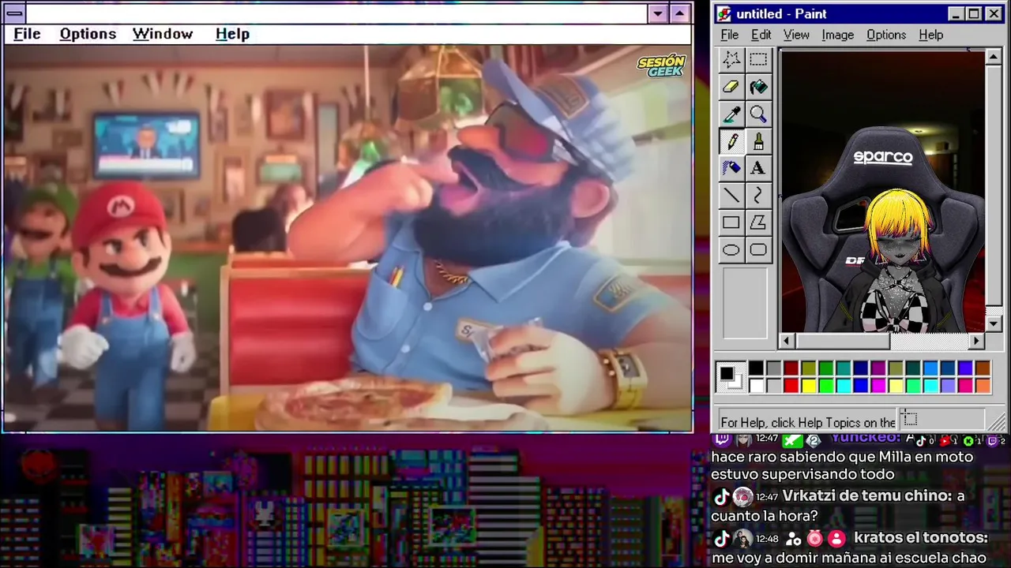This screenshot has height=568, width=1011.
Task: Choose the straight Line tool
Action: (731, 196)
